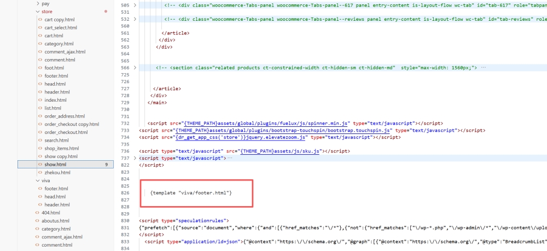Image resolution: width=547 pixels, height=251 pixels.
Task: Click the HTML file icon beside 404.html
Action: (37, 213)
